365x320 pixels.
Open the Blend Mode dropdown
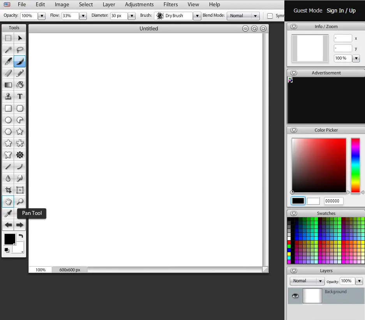click(244, 16)
